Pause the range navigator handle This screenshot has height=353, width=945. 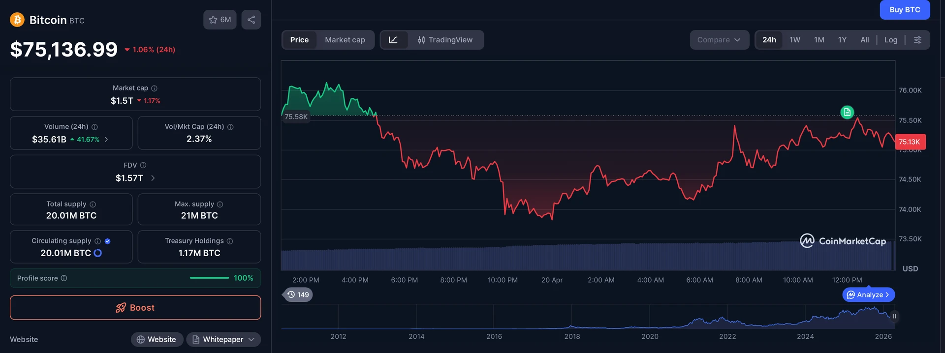[x=894, y=316]
